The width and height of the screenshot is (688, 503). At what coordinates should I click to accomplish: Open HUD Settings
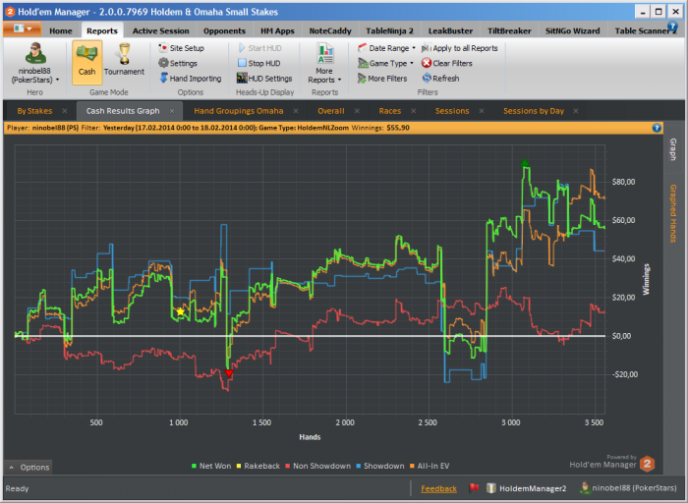(x=264, y=78)
